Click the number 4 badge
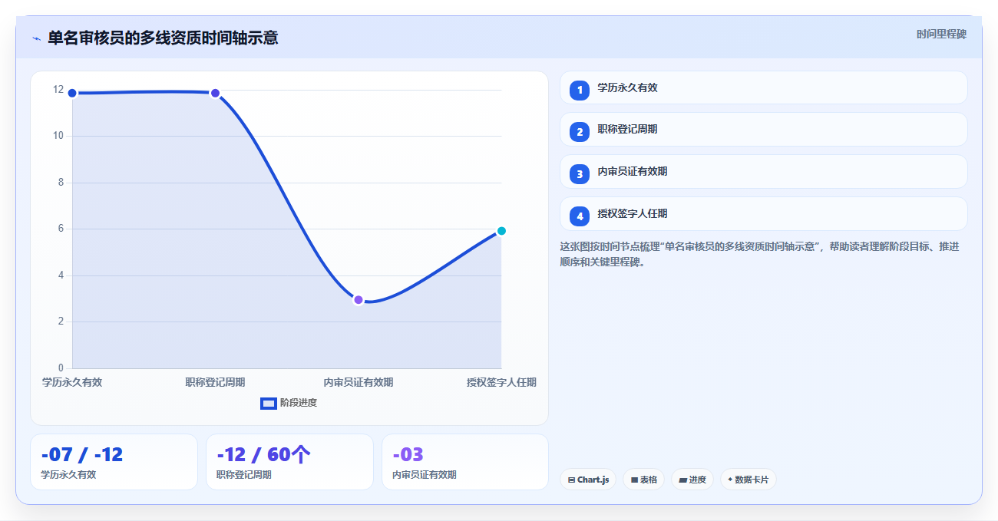Image resolution: width=998 pixels, height=521 pixels. click(x=580, y=216)
